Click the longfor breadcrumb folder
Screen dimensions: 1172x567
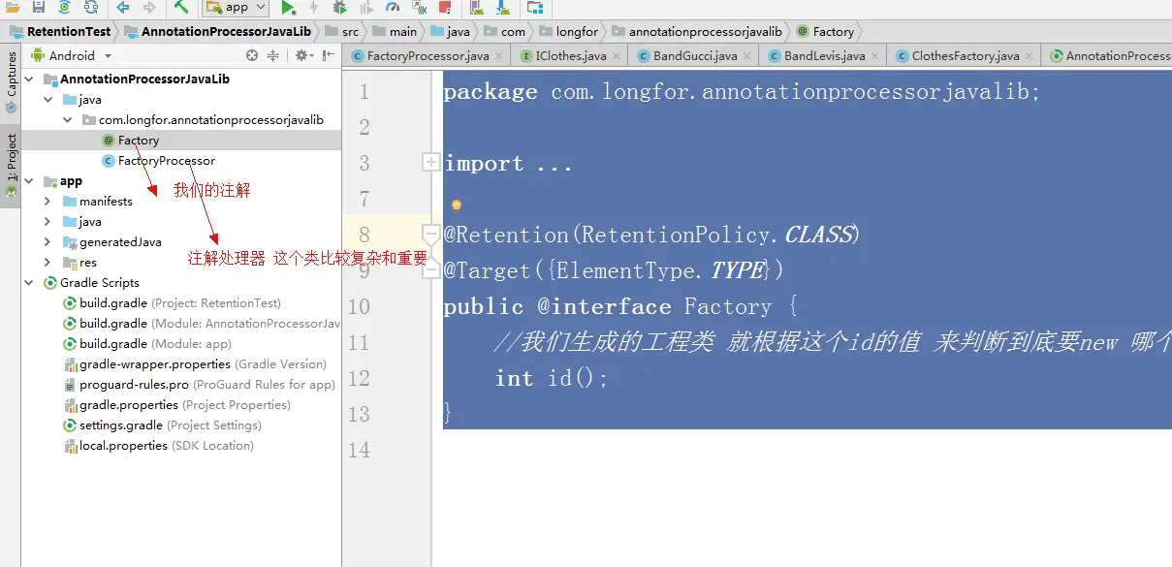pyautogui.click(x=569, y=31)
